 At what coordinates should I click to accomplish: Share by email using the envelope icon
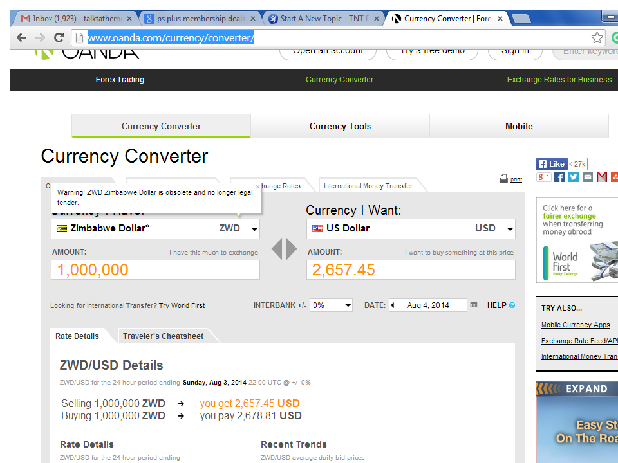coord(588,177)
